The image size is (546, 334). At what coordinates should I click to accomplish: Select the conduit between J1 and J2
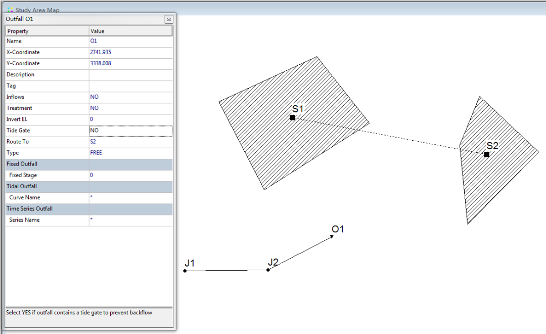coord(226,271)
